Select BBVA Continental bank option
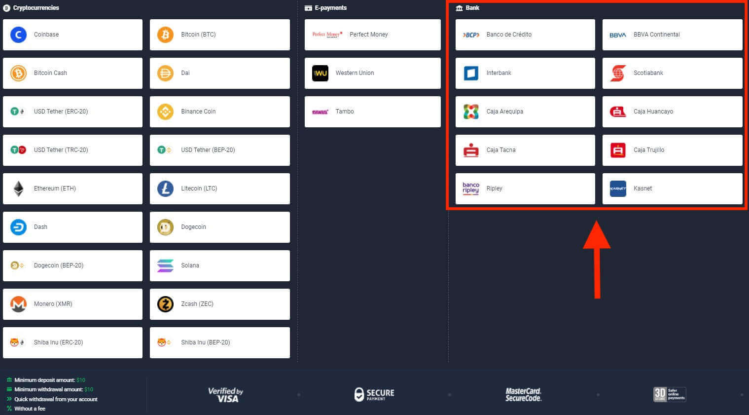 [x=672, y=35]
